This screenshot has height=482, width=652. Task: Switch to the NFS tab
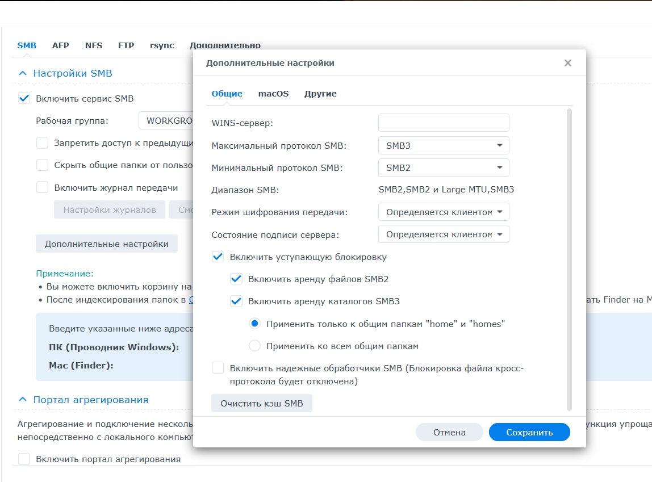94,45
